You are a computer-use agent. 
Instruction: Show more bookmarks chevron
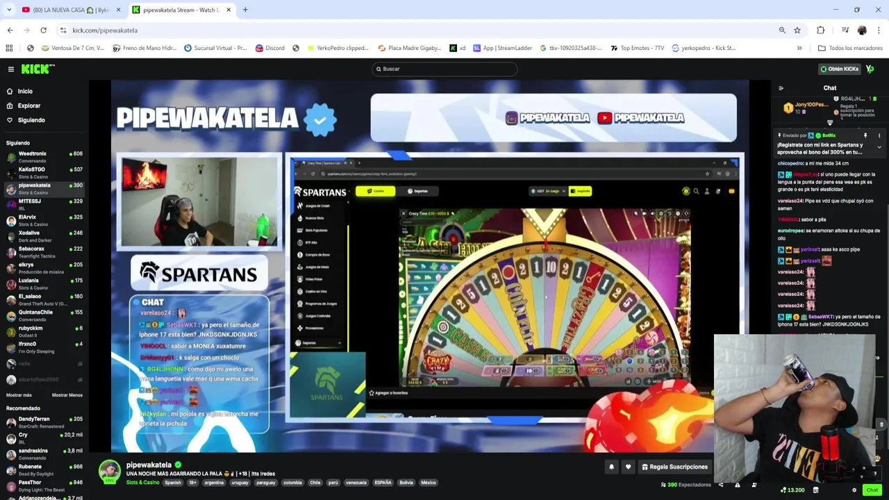(799, 48)
